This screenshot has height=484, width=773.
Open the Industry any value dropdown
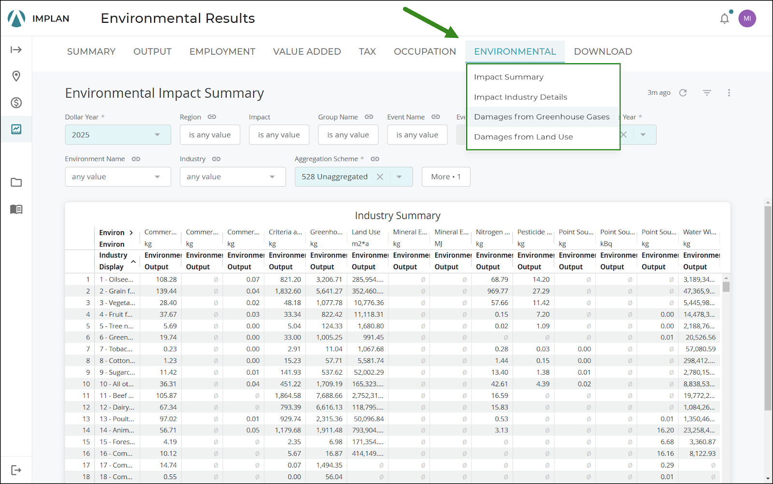(x=233, y=177)
